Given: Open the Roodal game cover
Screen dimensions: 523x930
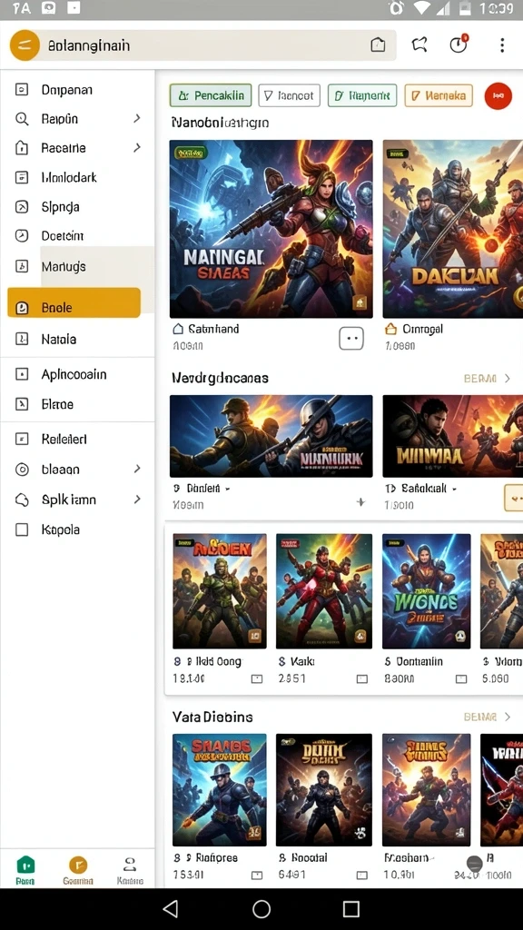Looking at the screenshot, I should (324, 789).
